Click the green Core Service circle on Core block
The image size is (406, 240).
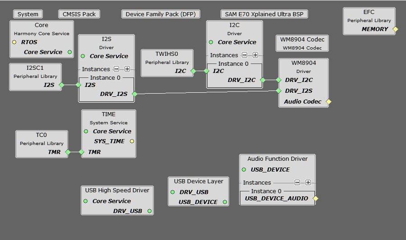[69, 52]
